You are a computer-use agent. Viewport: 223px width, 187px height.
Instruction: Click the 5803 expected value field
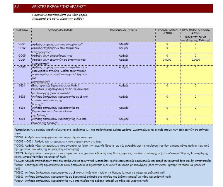click(168, 111)
